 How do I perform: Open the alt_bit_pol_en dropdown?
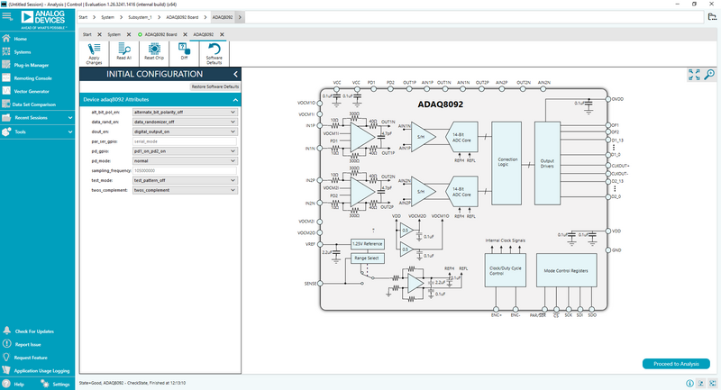(x=185, y=112)
